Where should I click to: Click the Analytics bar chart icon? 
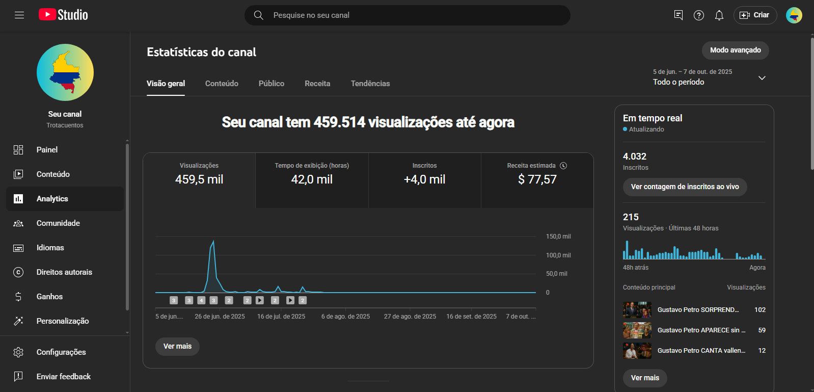(x=18, y=199)
